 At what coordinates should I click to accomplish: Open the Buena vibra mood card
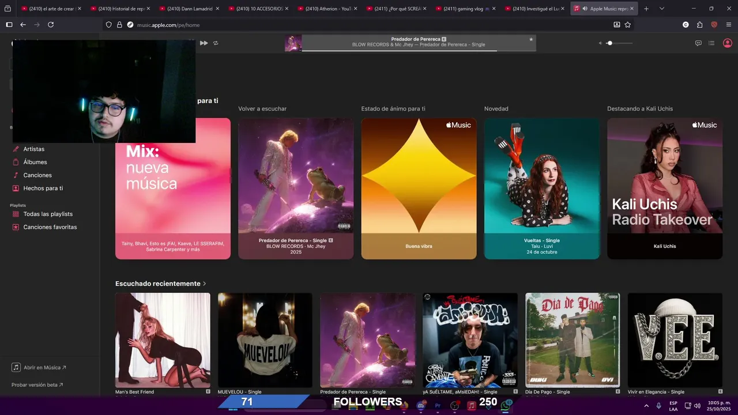click(x=419, y=188)
